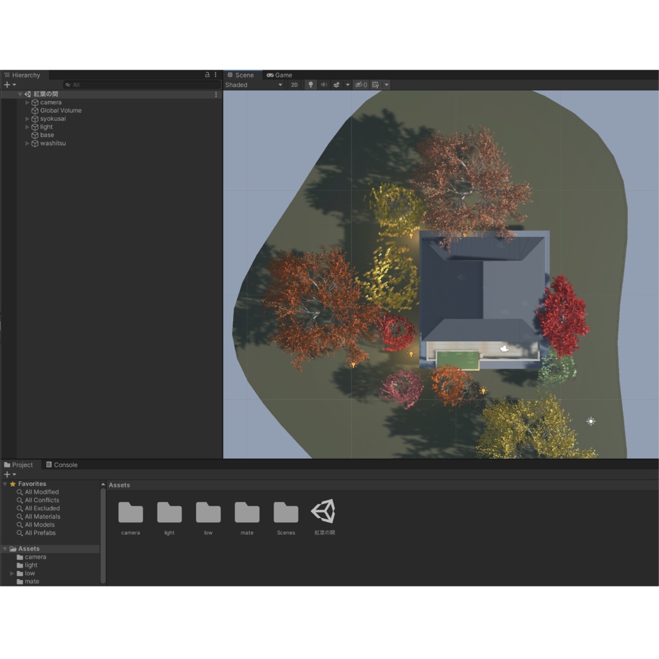Select the light folder in the tree

pos(31,565)
